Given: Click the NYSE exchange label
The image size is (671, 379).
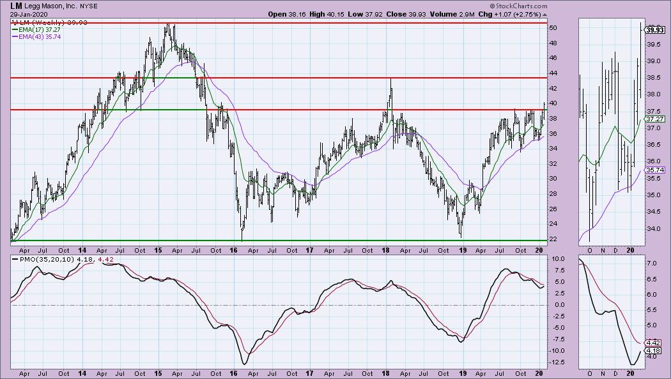Looking at the screenshot, I should 89,6.
